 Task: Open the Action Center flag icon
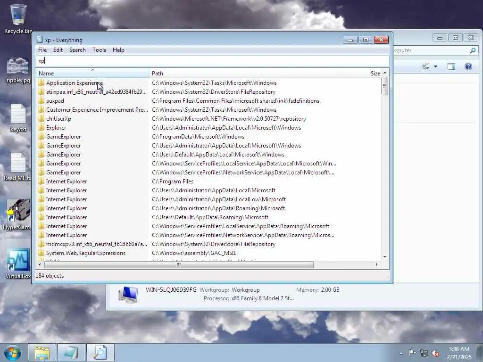tap(412, 353)
